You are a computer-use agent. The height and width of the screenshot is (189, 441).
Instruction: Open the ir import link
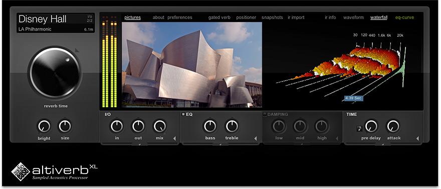296,17
